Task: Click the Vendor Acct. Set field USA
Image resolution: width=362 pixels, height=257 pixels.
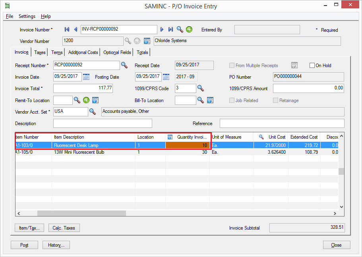Action: coord(70,112)
